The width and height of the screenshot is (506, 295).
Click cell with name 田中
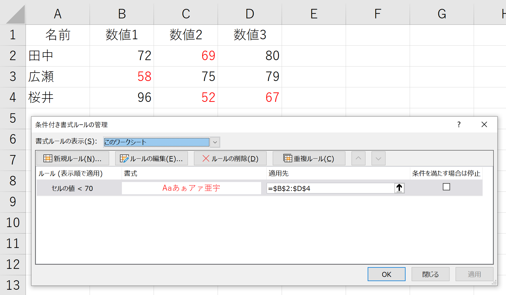tap(58, 56)
